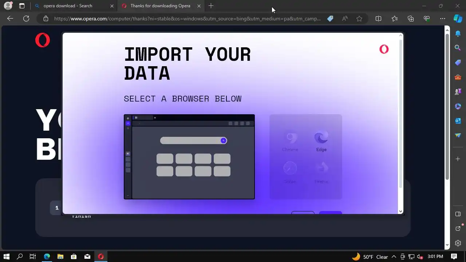Open Mail app from taskbar
Image resolution: width=466 pixels, height=262 pixels.
(87, 257)
